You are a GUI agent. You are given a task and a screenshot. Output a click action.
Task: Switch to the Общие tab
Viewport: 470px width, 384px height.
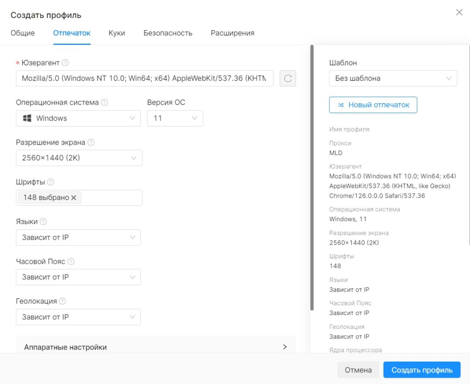(23, 33)
